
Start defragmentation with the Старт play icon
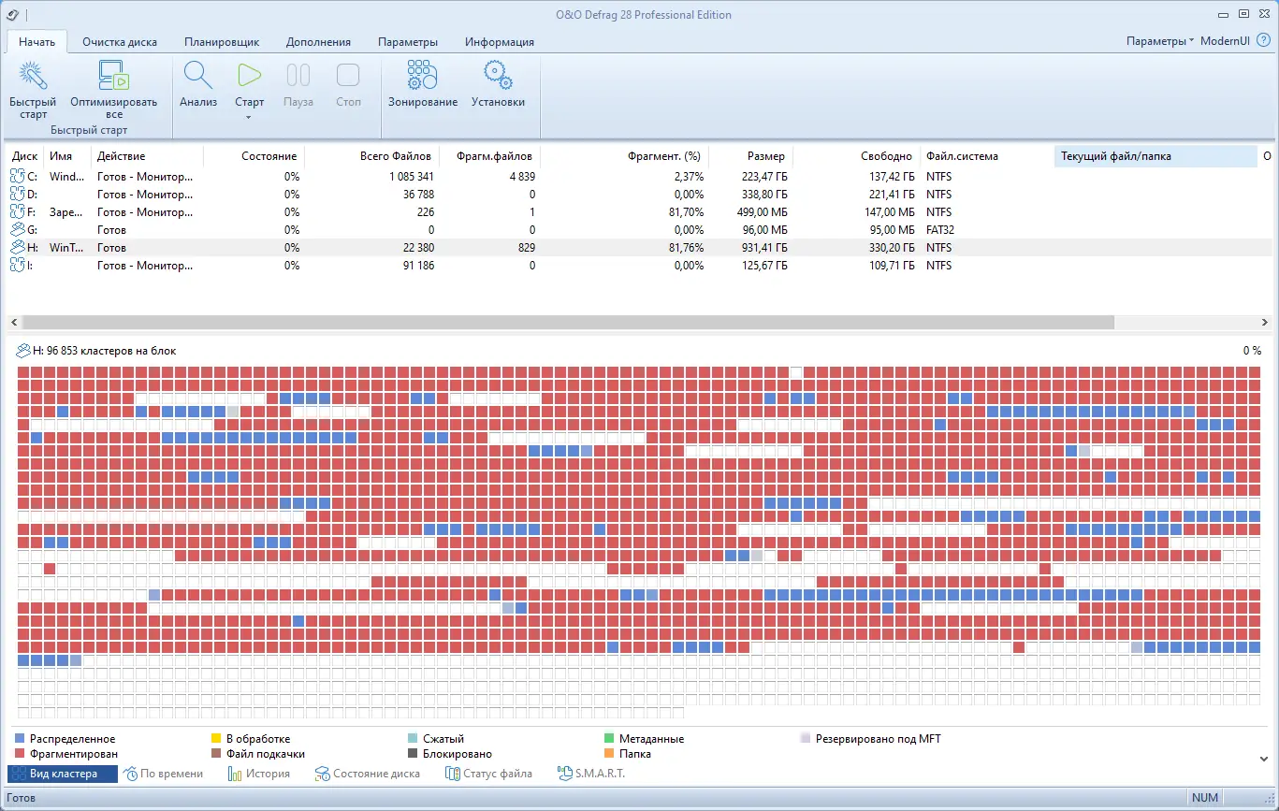click(x=248, y=75)
